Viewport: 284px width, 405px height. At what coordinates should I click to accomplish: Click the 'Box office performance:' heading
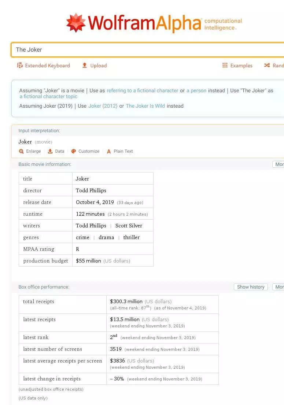44,287
